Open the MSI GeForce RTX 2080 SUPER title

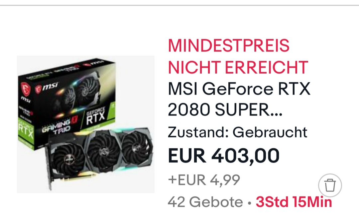(239, 99)
